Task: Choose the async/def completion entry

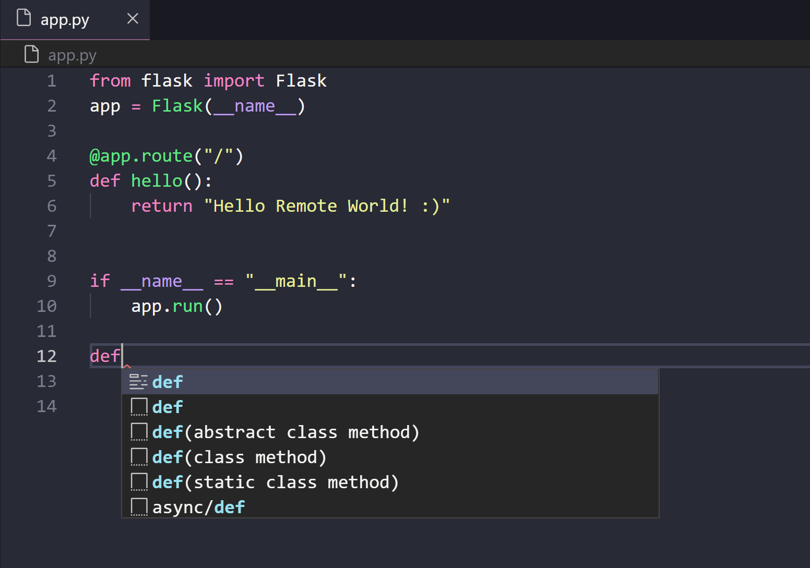Action: (198, 506)
